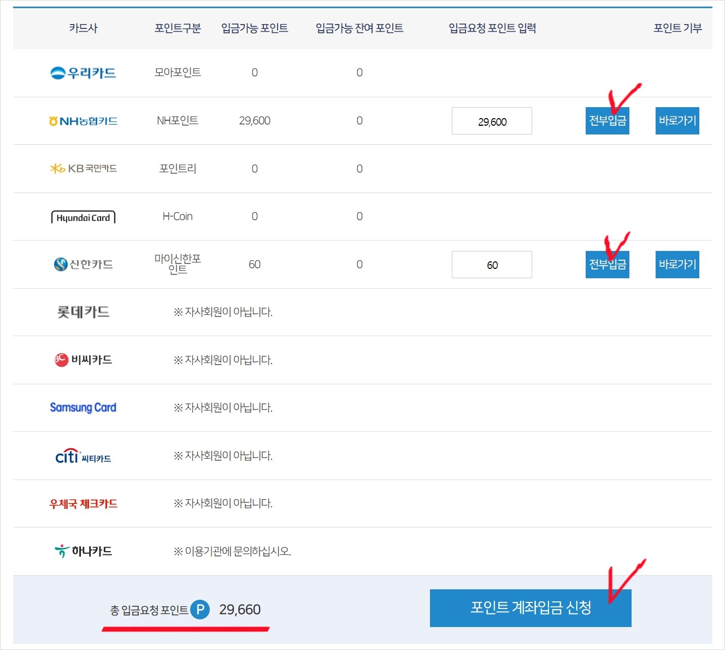Click the 우리카드 logo
Image resolution: width=725 pixels, height=650 pixels.
83,73
